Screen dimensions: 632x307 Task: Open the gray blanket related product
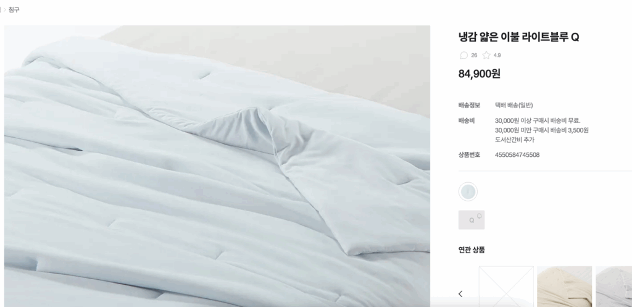(x=614, y=287)
